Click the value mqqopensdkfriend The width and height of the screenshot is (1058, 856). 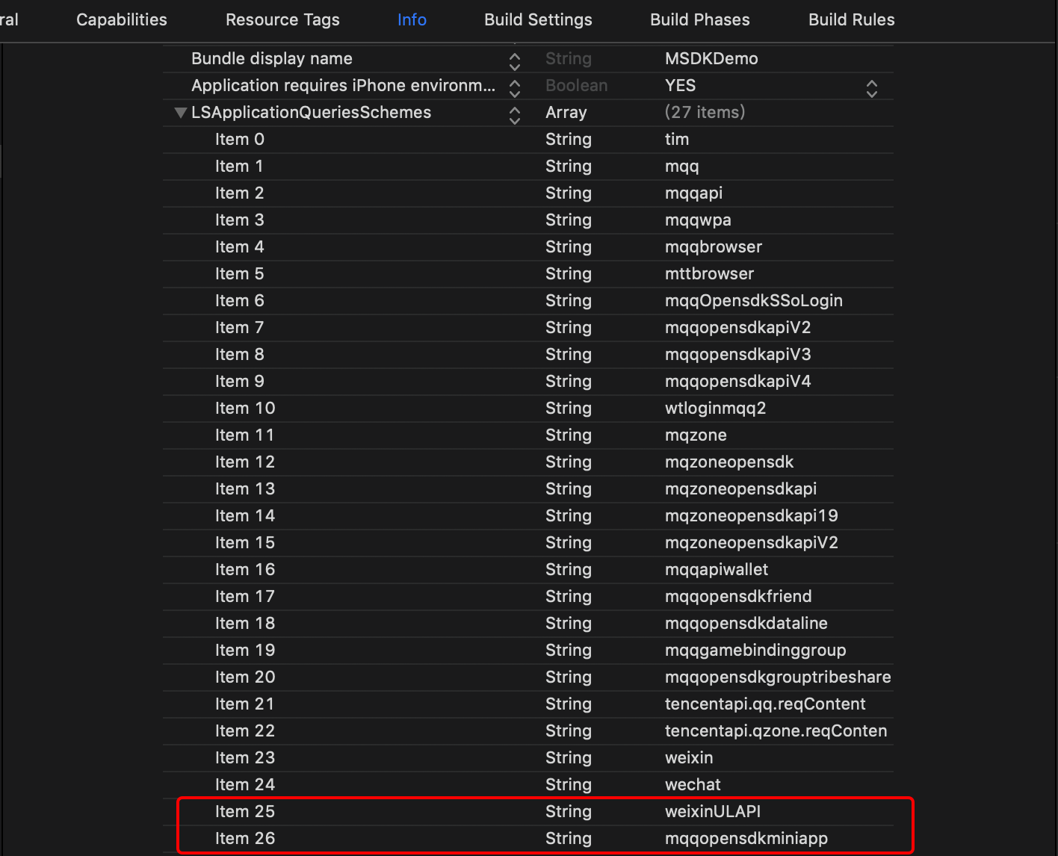click(738, 597)
